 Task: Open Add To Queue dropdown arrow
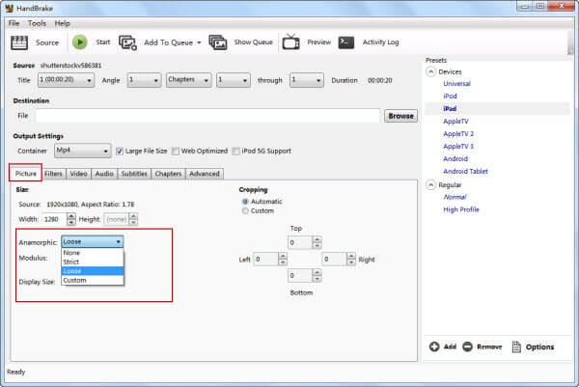[199, 42]
